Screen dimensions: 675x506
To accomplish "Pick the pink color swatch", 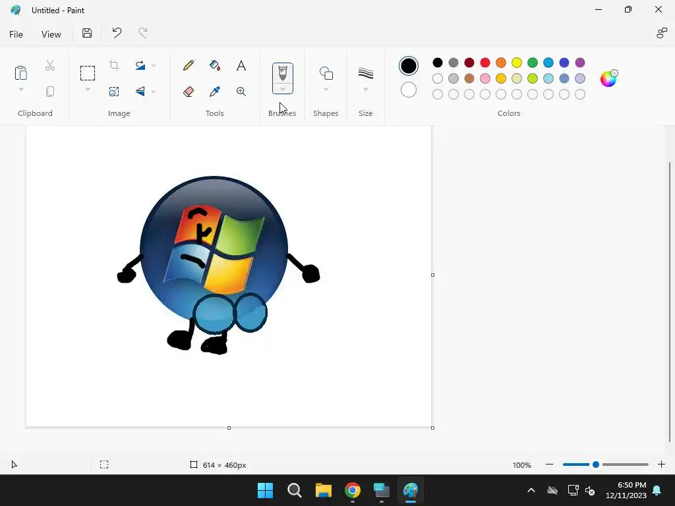I will tap(485, 78).
